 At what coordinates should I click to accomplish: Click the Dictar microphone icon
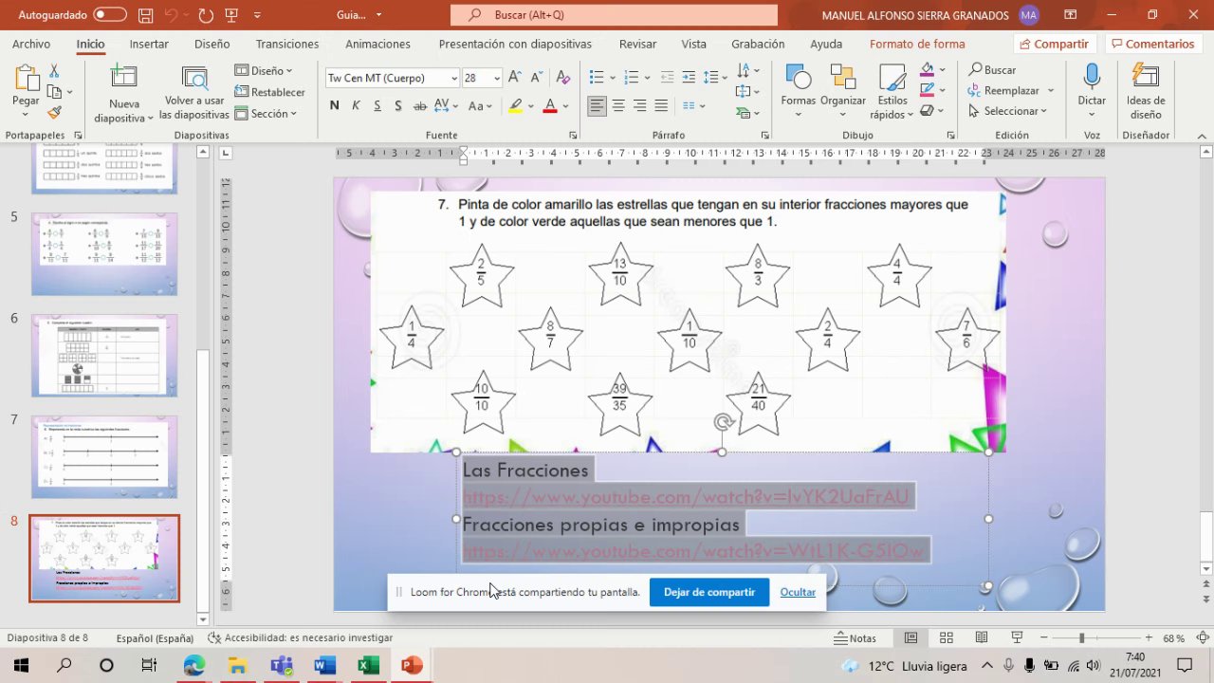click(x=1091, y=79)
